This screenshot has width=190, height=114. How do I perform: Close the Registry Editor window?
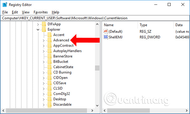[183, 4]
